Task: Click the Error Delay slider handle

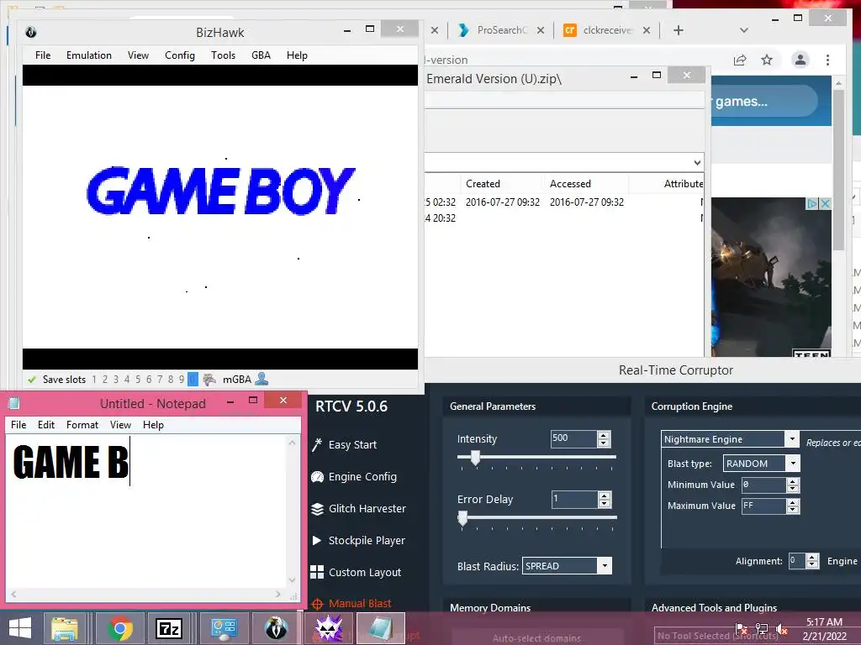Action: (x=463, y=517)
